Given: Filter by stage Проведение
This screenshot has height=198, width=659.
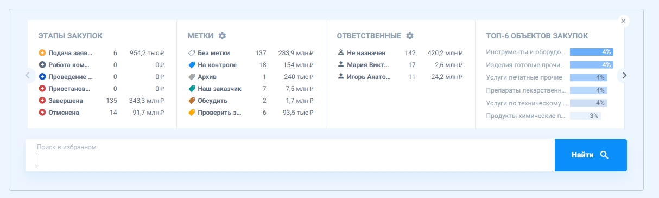Looking at the screenshot, I should click(x=71, y=77).
